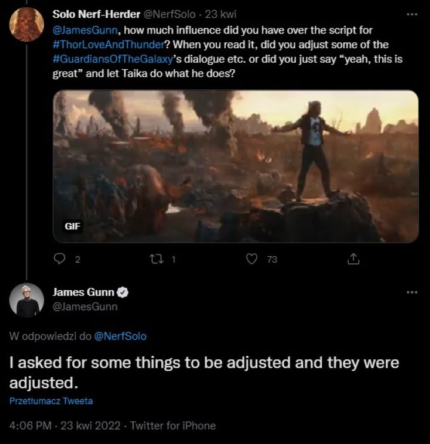Click the share icon under the first tweet
Image resolution: width=430 pixels, height=444 pixels.
352,259
